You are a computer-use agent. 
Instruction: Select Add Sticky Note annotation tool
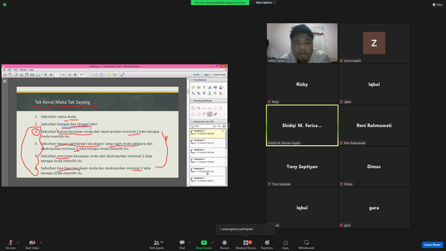pos(194,87)
